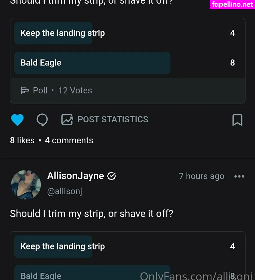Open the 4 comments link

click(69, 140)
